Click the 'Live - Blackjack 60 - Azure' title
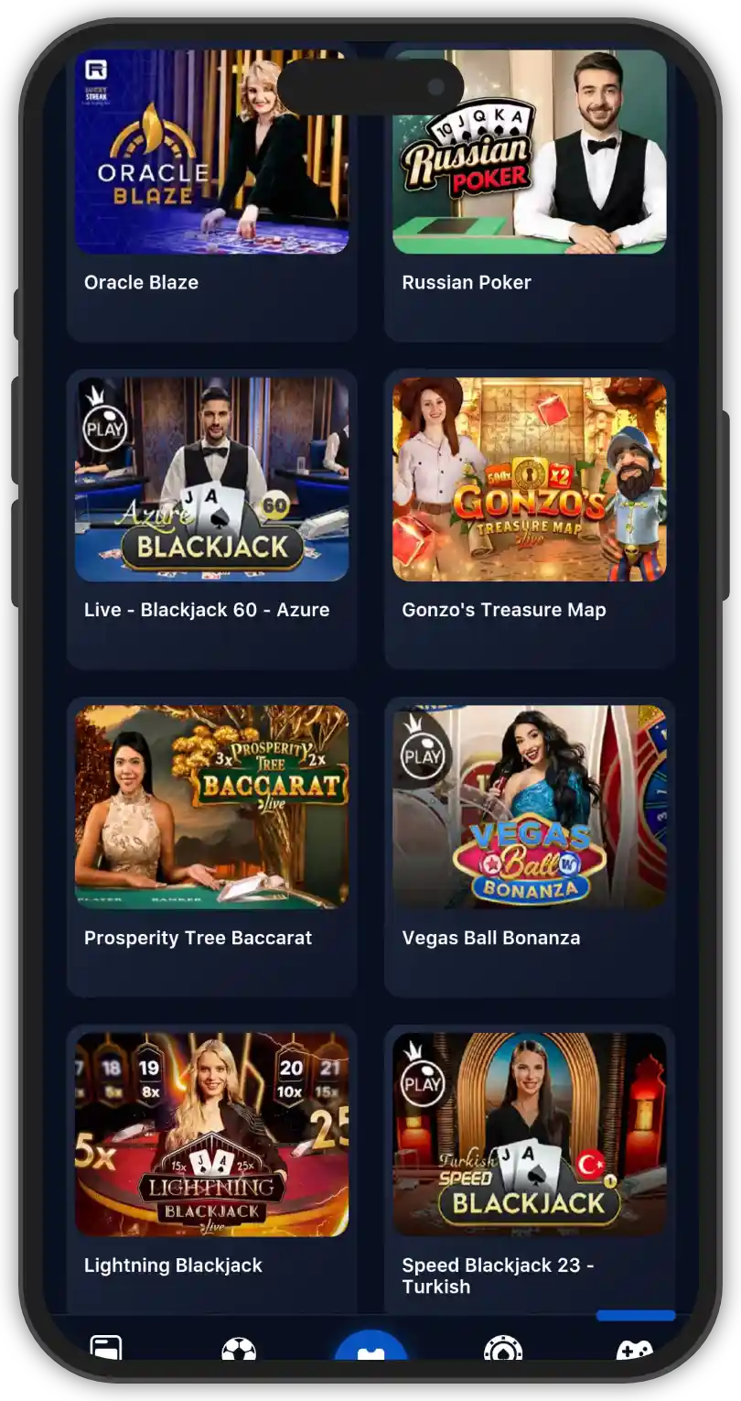 tap(207, 610)
